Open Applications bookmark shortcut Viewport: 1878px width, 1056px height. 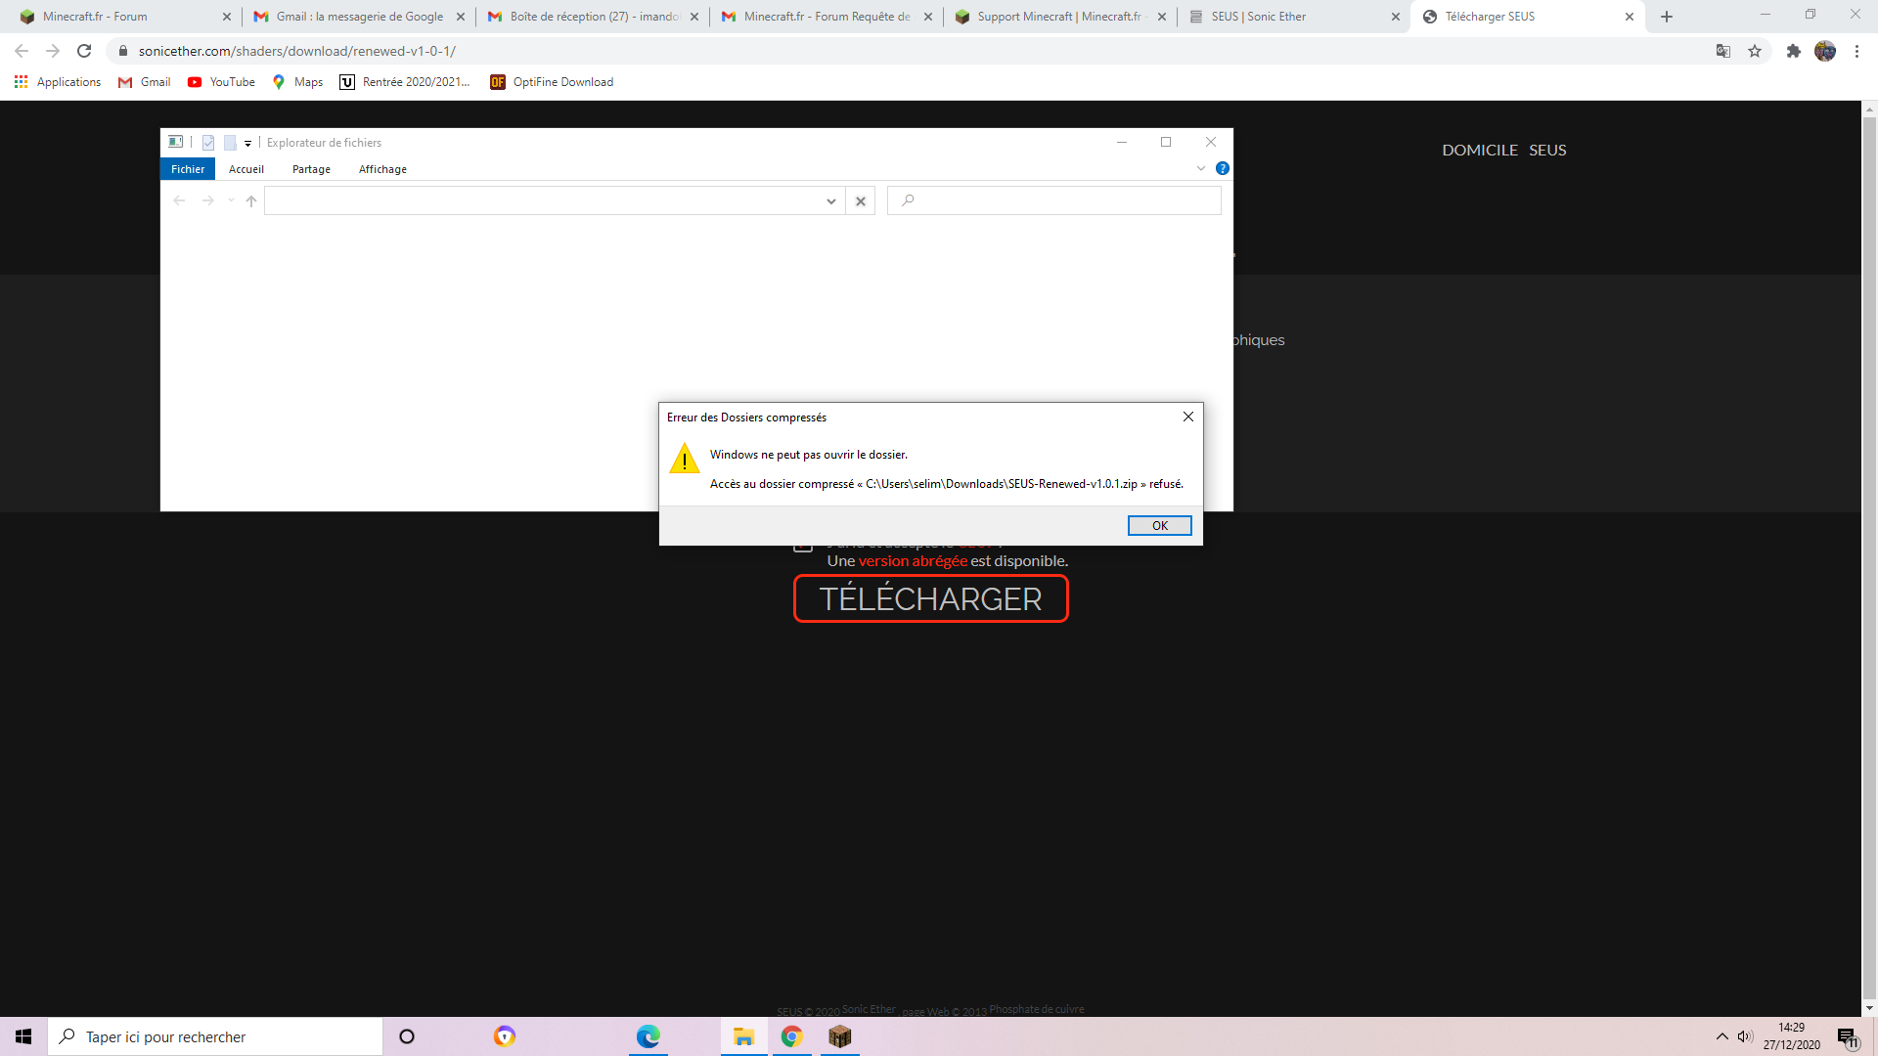click(58, 82)
